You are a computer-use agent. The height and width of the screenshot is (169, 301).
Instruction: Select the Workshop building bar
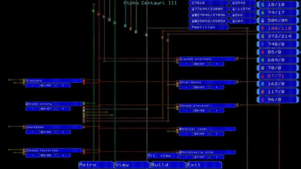(x=54, y=127)
